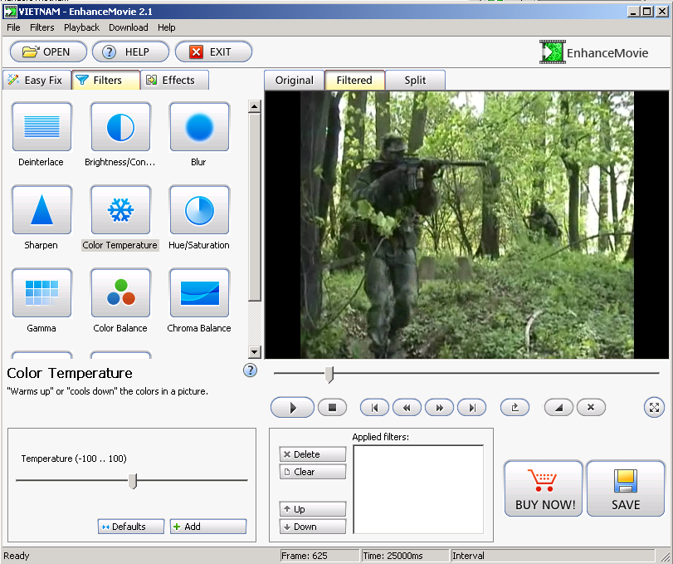Select the Color Balance filter
This screenshot has width=673, height=564.
click(120, 293)
